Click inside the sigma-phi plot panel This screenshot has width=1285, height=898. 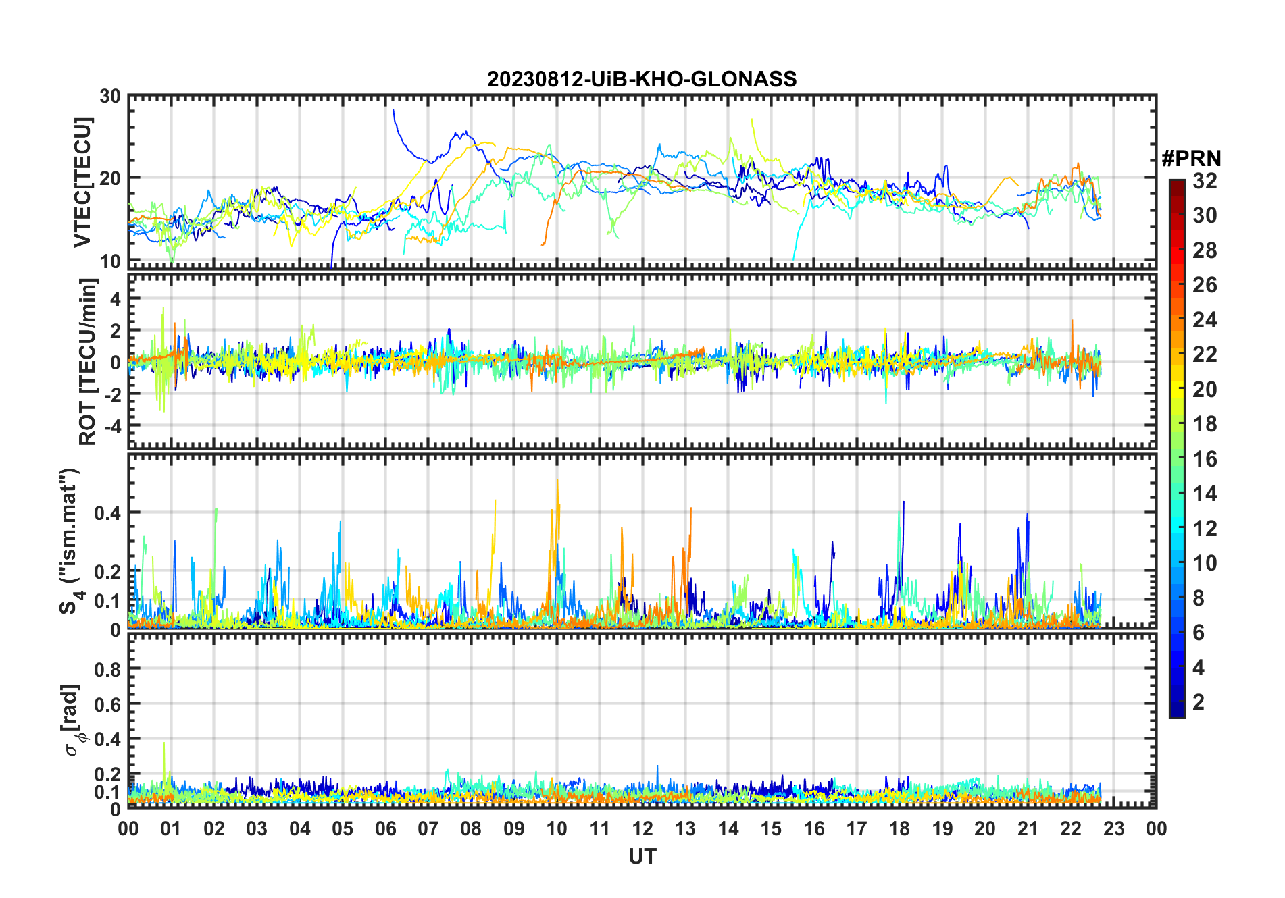tap(642, 720)
